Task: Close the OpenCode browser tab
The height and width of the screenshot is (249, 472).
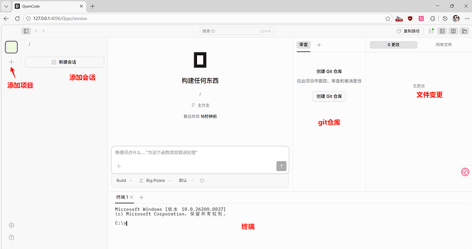Action: coord(81,6)
